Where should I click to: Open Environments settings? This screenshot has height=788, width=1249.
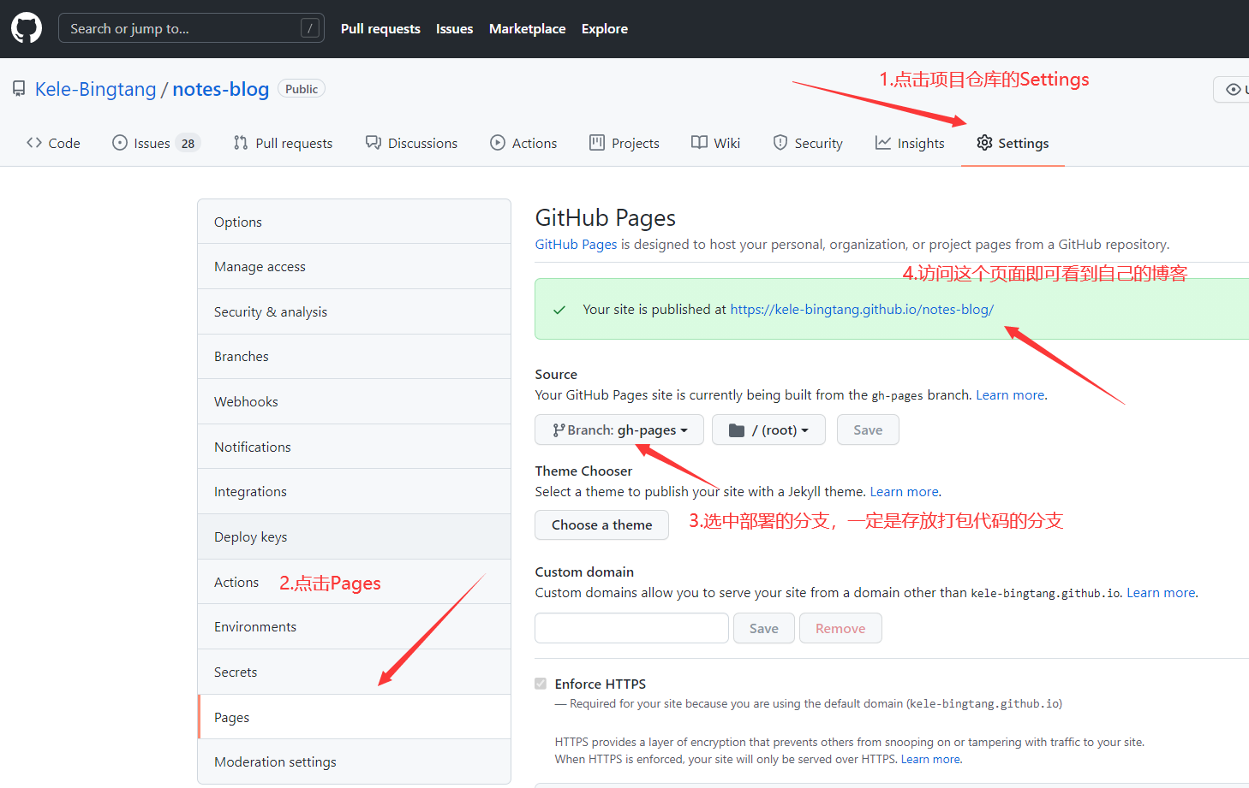[354, 626]
